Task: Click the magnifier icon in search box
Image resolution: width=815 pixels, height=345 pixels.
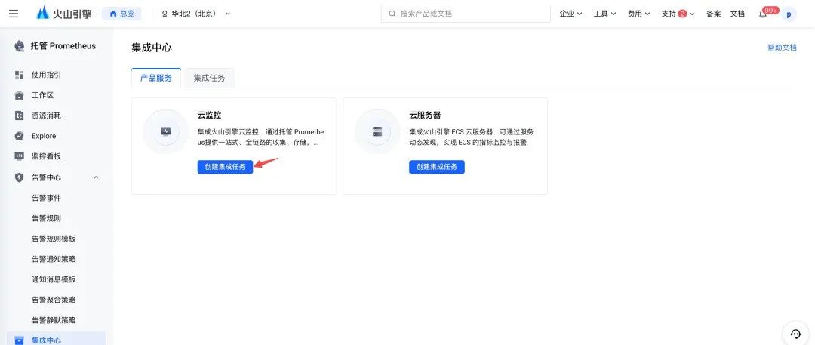Action: (x=392, y=14)
